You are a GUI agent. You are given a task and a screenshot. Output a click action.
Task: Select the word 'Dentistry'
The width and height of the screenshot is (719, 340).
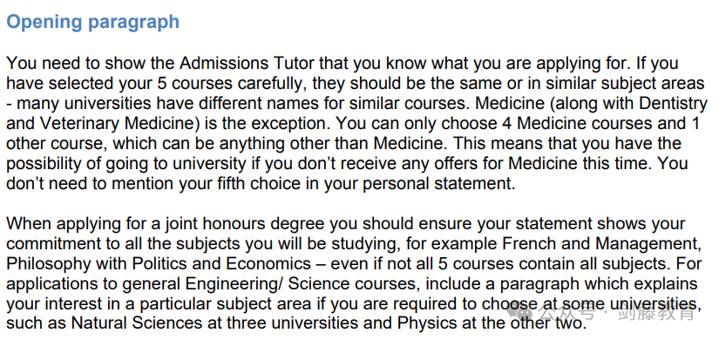(673, 104)
